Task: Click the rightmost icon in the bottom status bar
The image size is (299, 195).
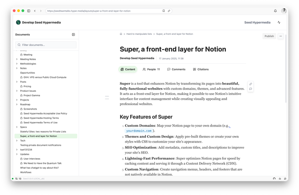Action: pyautogui.click(x=285, y=178)
